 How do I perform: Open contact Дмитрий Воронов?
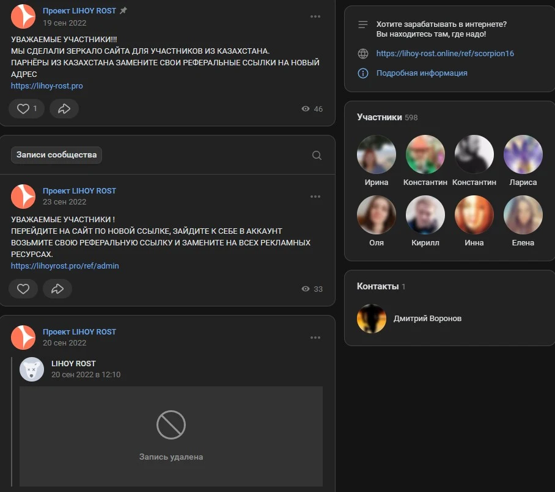pos(427,319)
